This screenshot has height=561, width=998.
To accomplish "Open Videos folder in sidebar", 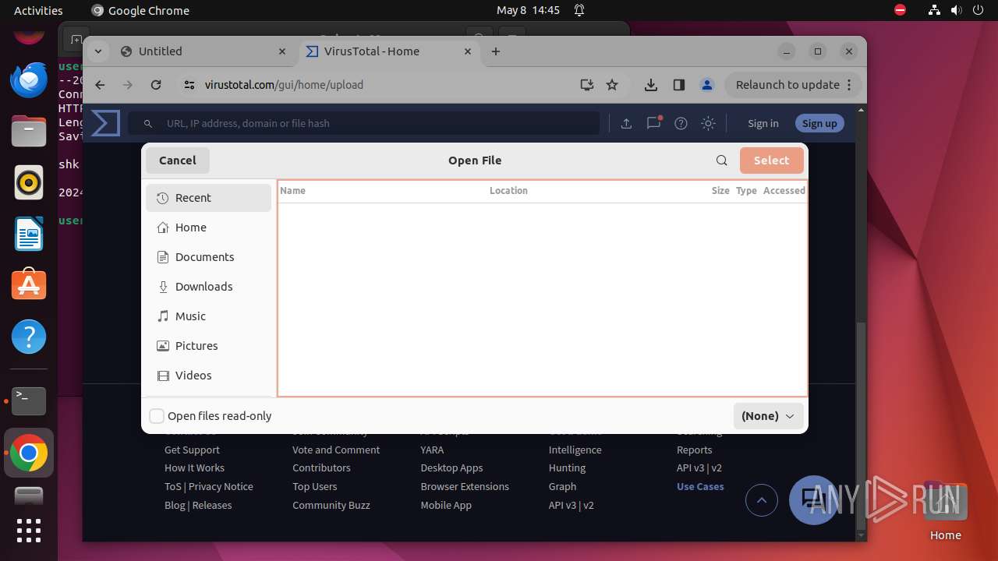I will pos(208,376).
